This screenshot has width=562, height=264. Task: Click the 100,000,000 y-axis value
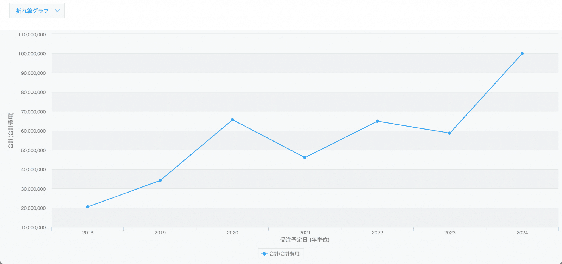(32, 54)
